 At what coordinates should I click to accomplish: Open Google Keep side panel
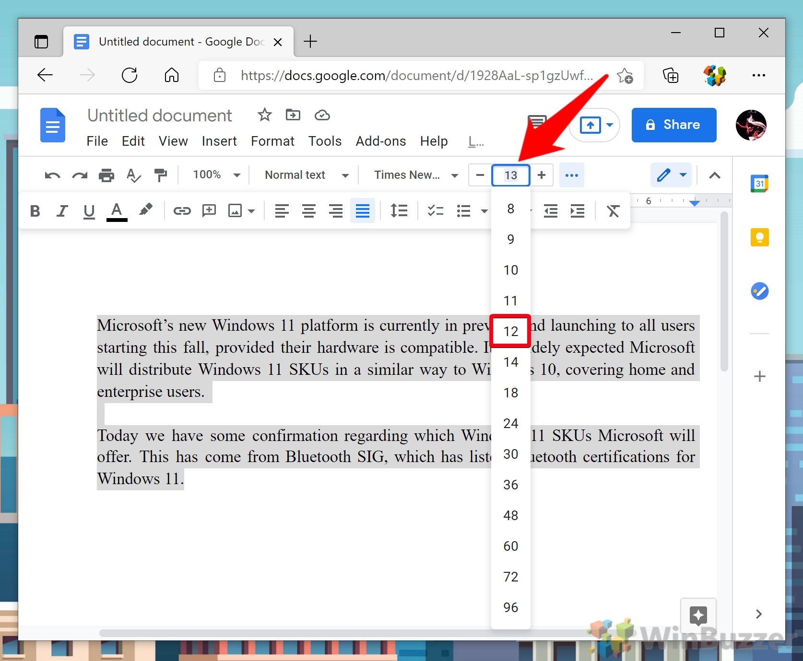[759, 237]
